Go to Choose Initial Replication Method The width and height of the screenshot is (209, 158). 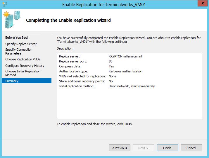pyautogui.click(x=23, y=73)
